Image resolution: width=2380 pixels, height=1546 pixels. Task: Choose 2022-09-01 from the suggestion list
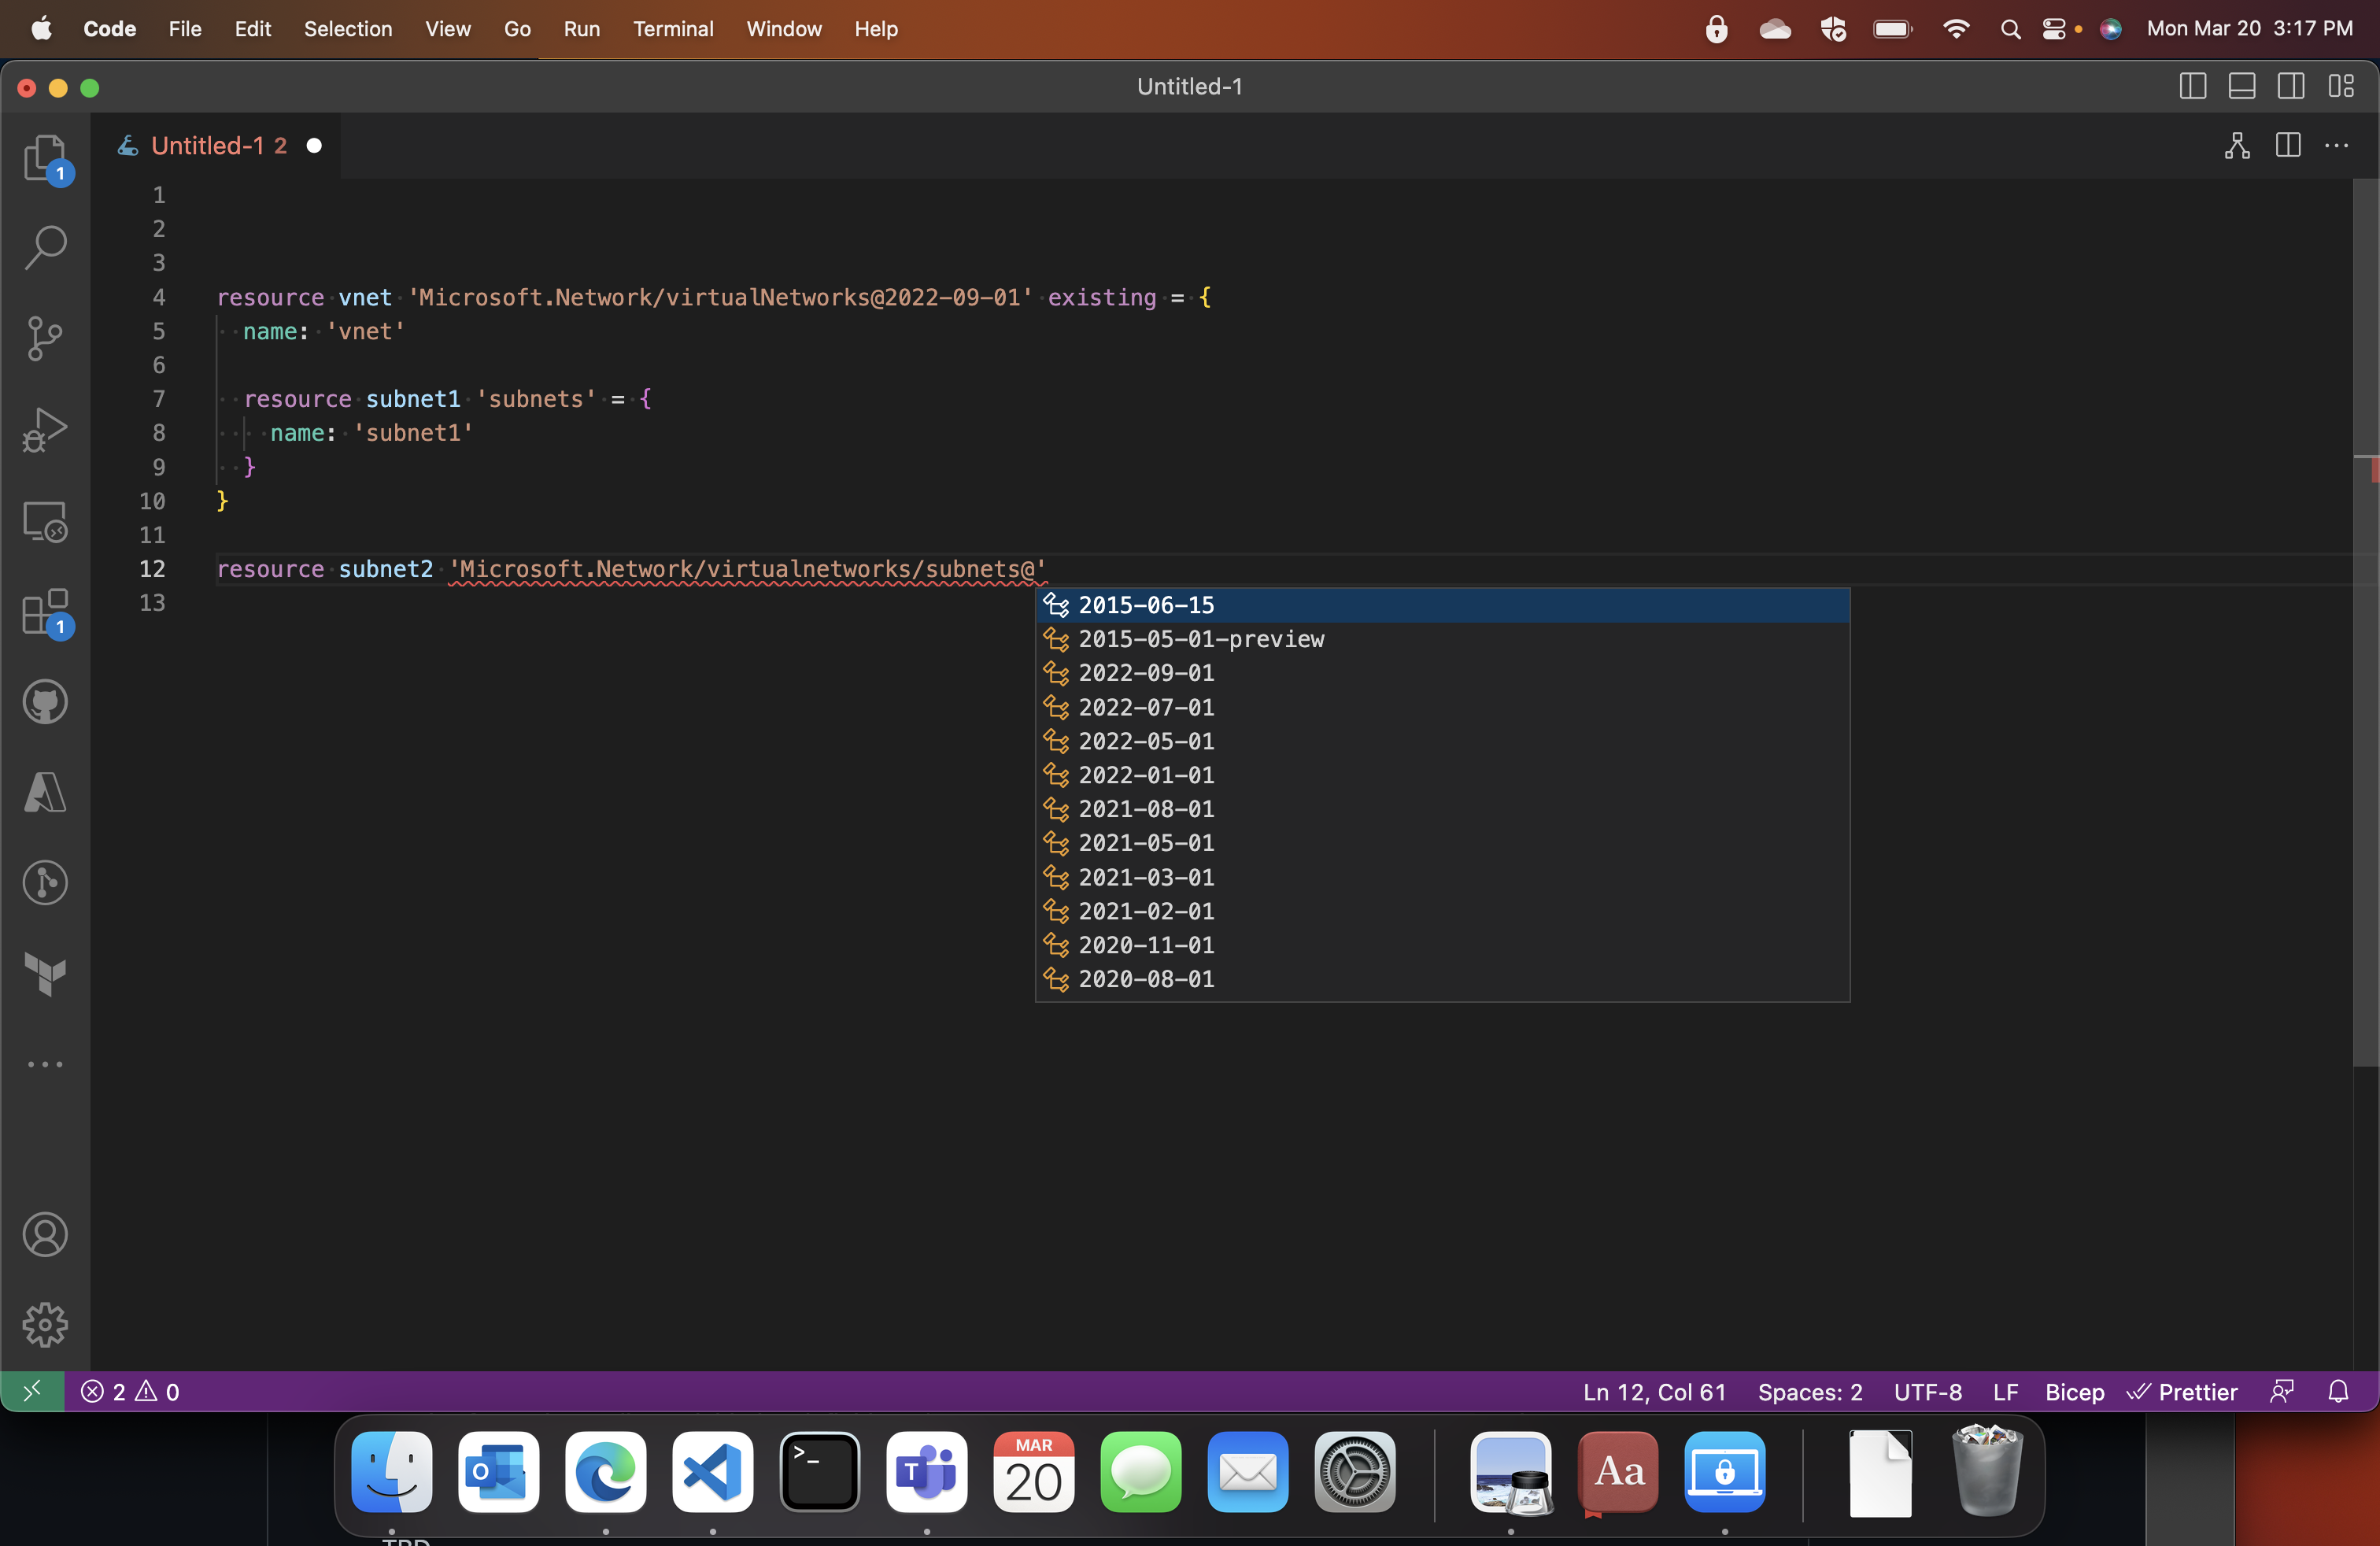(1147, 673)
